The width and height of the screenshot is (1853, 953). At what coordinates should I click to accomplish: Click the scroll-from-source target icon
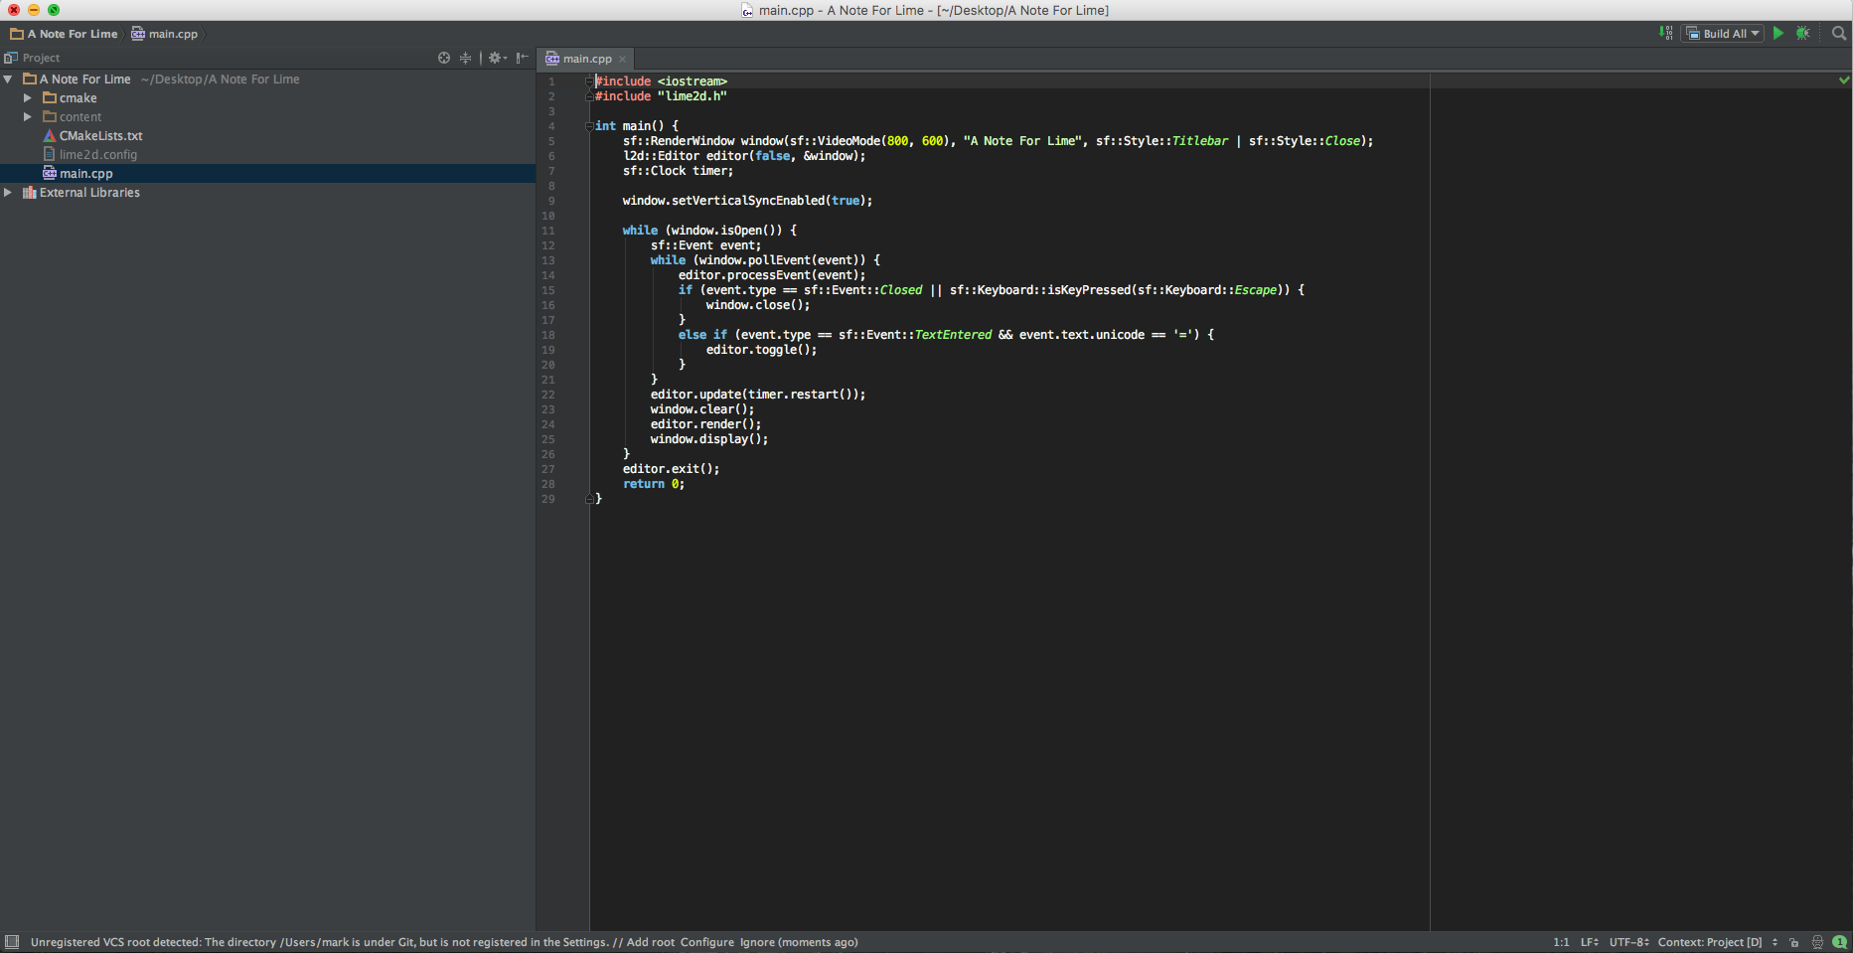444,58
